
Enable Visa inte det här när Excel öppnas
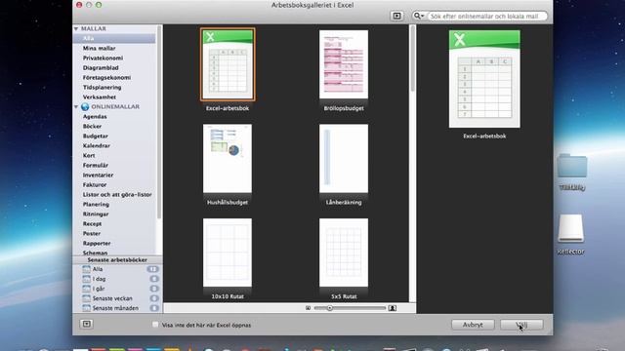[155, 325]
